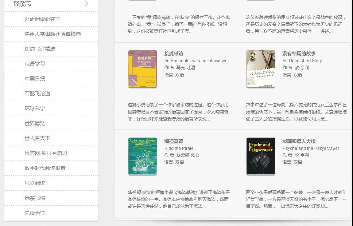Click 作者: 欧·亨利 under 没有结局的故事
The width and height of the screenshot is (353, 226).
coord(296,68)
